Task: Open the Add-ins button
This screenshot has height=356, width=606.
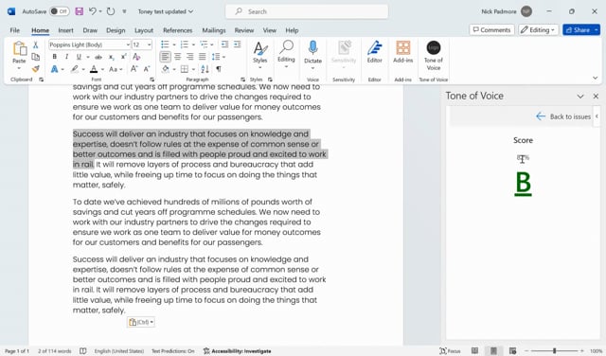Action: [x=403, y=52]
